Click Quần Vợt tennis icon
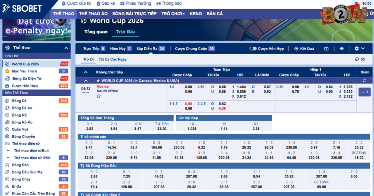Image resolution: width=374 pixels, height=196 pixels. (7, 129)
